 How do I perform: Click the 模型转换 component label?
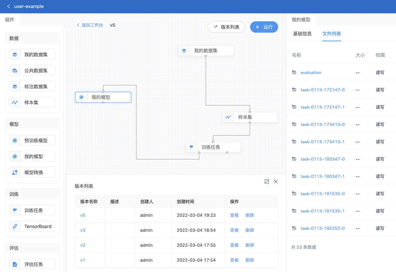[x=34, y=172]
